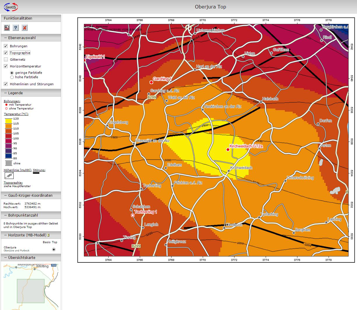Click gray extent rectangle in overview map

(x=31, y=291)
